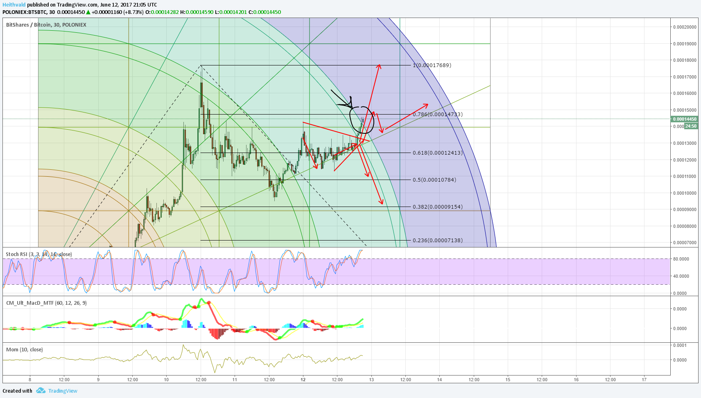The image size is (701, 398).
Task: Click the CM_Ult_MacD_MTF indicator label
Action: tap(46, 303)
